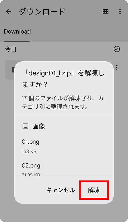Select the zip file thumbnail behind dialog

point(10,70)
